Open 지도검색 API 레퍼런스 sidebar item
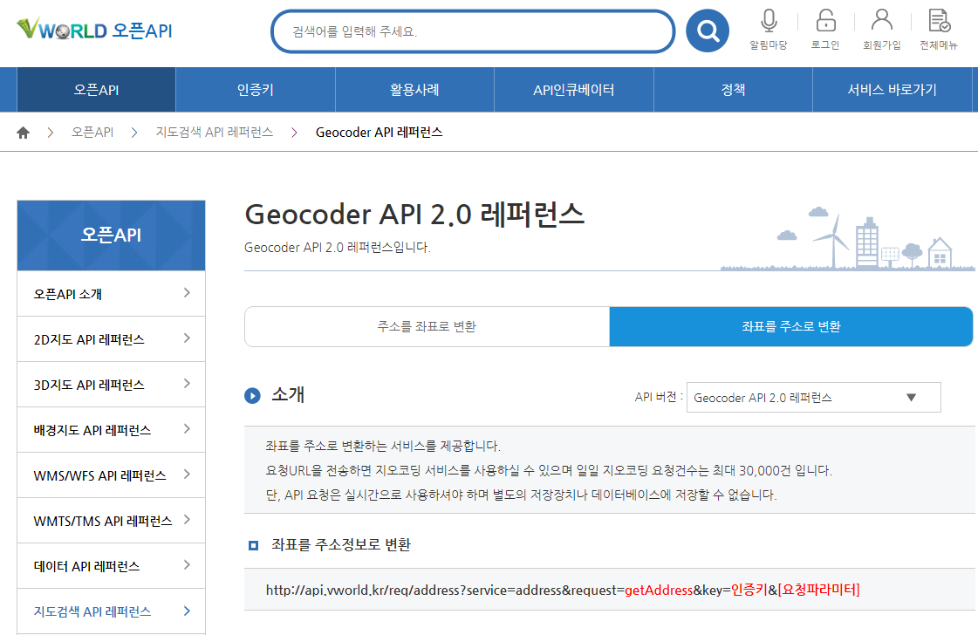The width and height of the screenshot is (978, 635). point(111,611)
